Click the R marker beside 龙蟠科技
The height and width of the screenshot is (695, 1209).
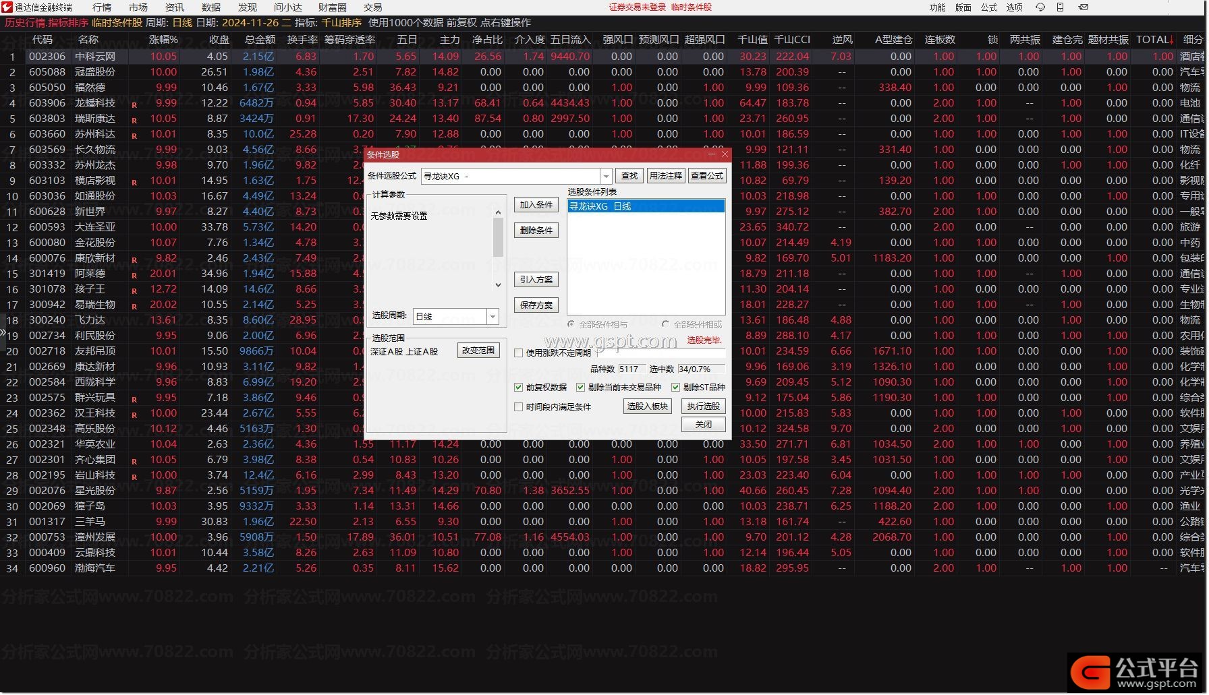pyautogui.click(x=134, y=105)
